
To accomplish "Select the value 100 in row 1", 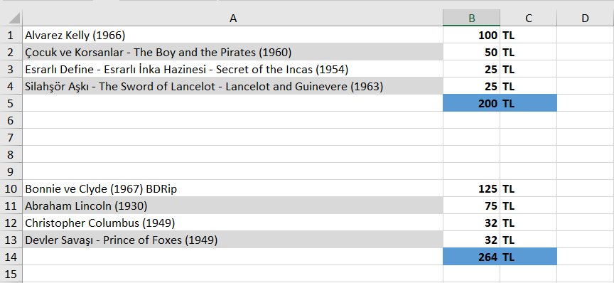I will click(x=471, y=36).
